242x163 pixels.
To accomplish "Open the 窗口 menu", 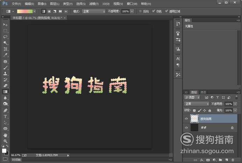I will 132,4.
